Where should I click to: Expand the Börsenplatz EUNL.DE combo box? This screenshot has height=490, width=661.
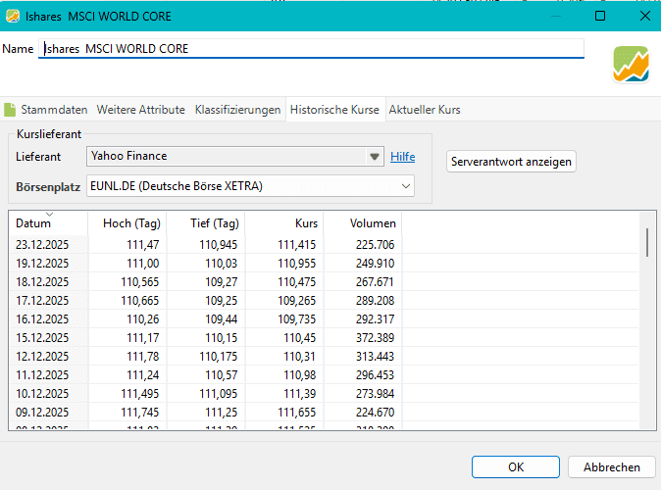click(406, 186)
